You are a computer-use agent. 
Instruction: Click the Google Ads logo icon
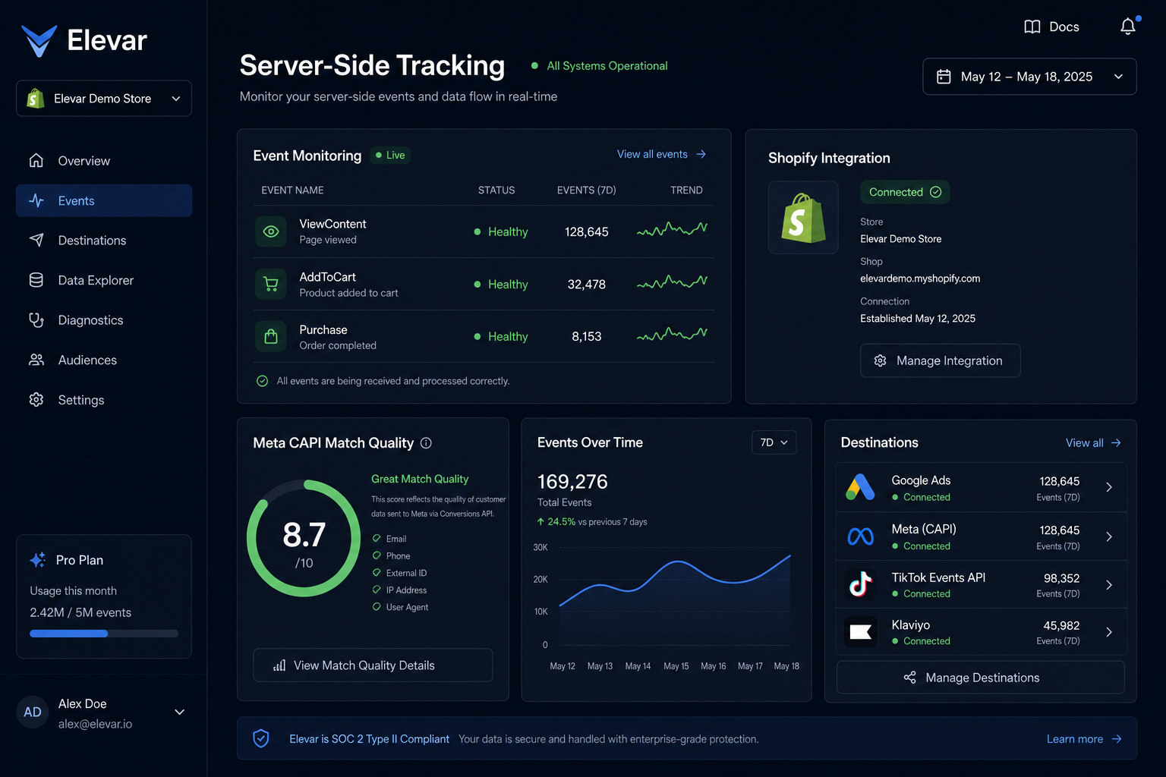[x=860, y=487]
